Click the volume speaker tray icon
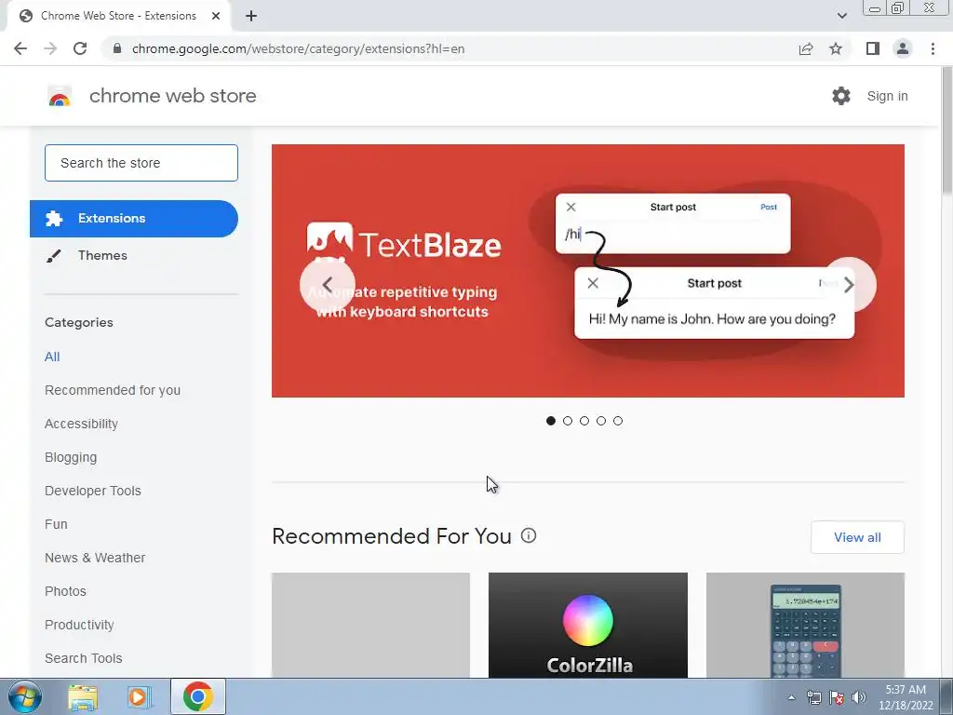Screen dimensions: 953x715 (x=859, y=697)
